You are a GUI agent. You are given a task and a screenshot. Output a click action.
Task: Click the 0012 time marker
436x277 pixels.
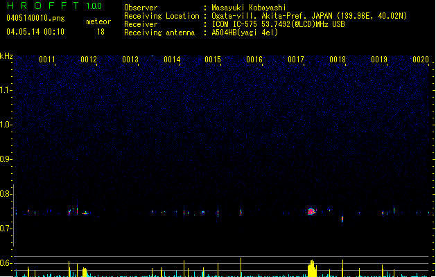[x=89, y=60]
